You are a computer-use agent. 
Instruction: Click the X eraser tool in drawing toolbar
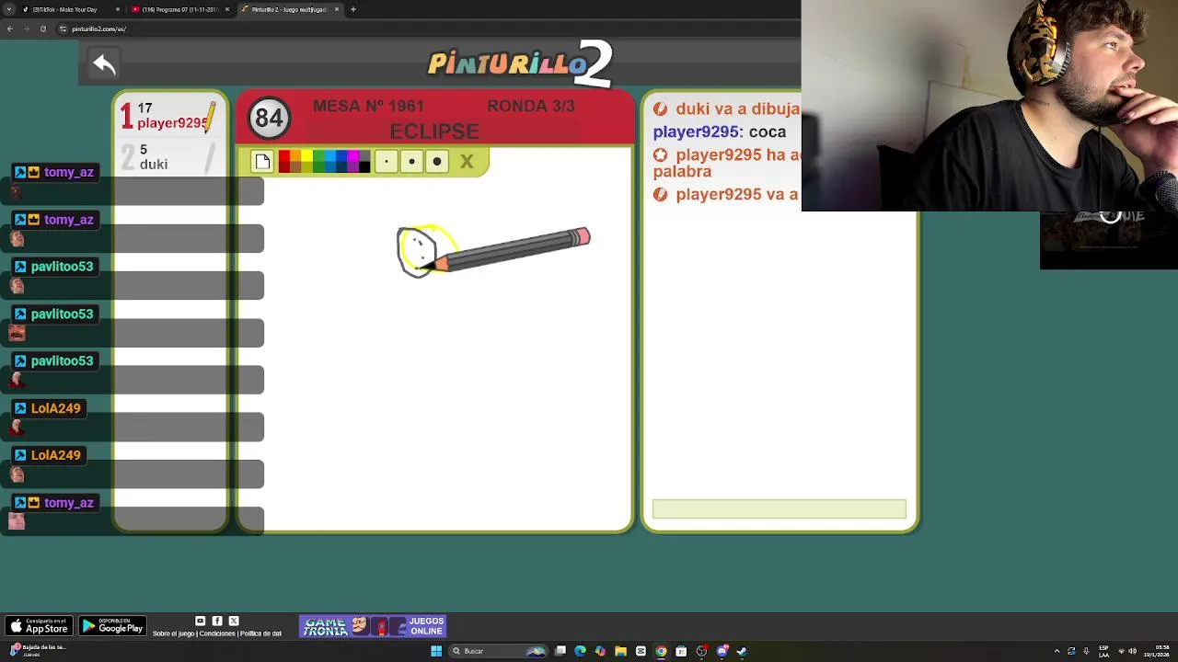[467, 162]
